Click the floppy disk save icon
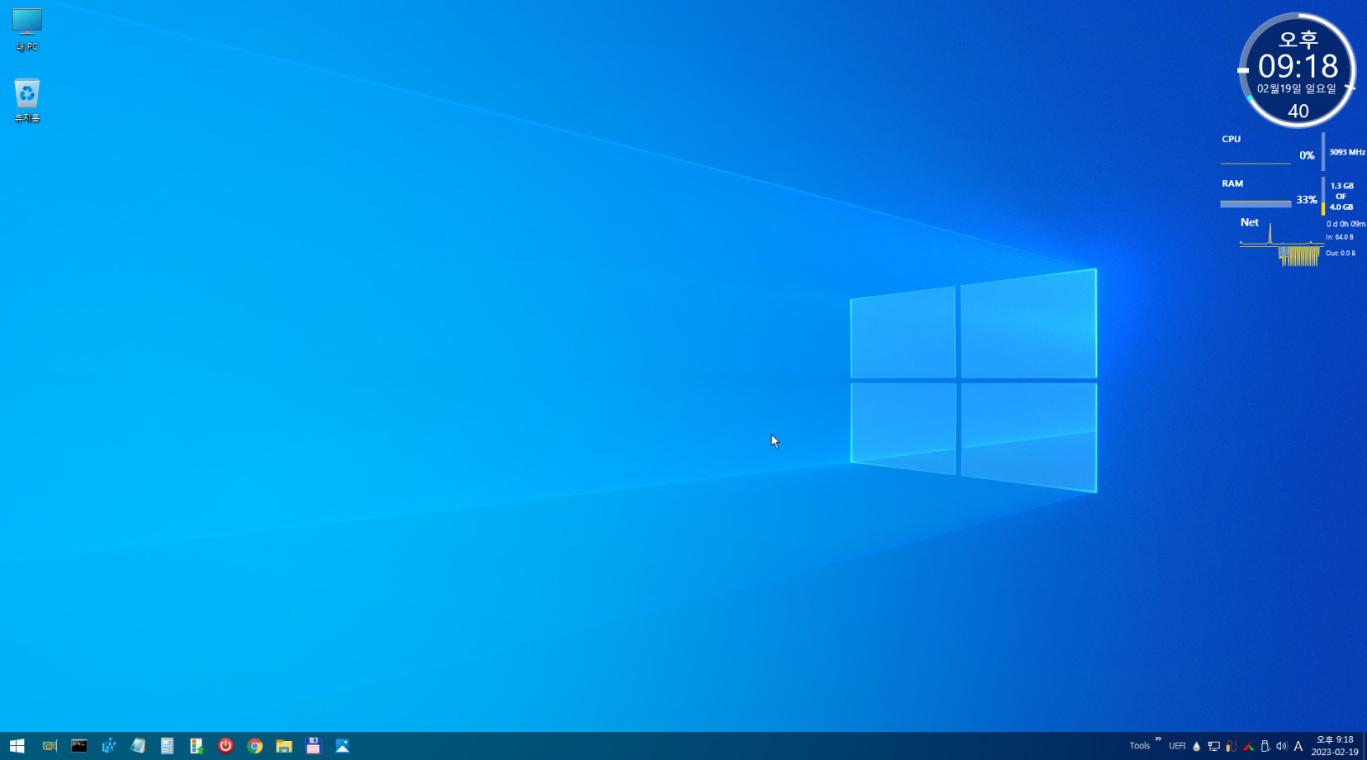 pyautogui.click(x=313, y=746)
